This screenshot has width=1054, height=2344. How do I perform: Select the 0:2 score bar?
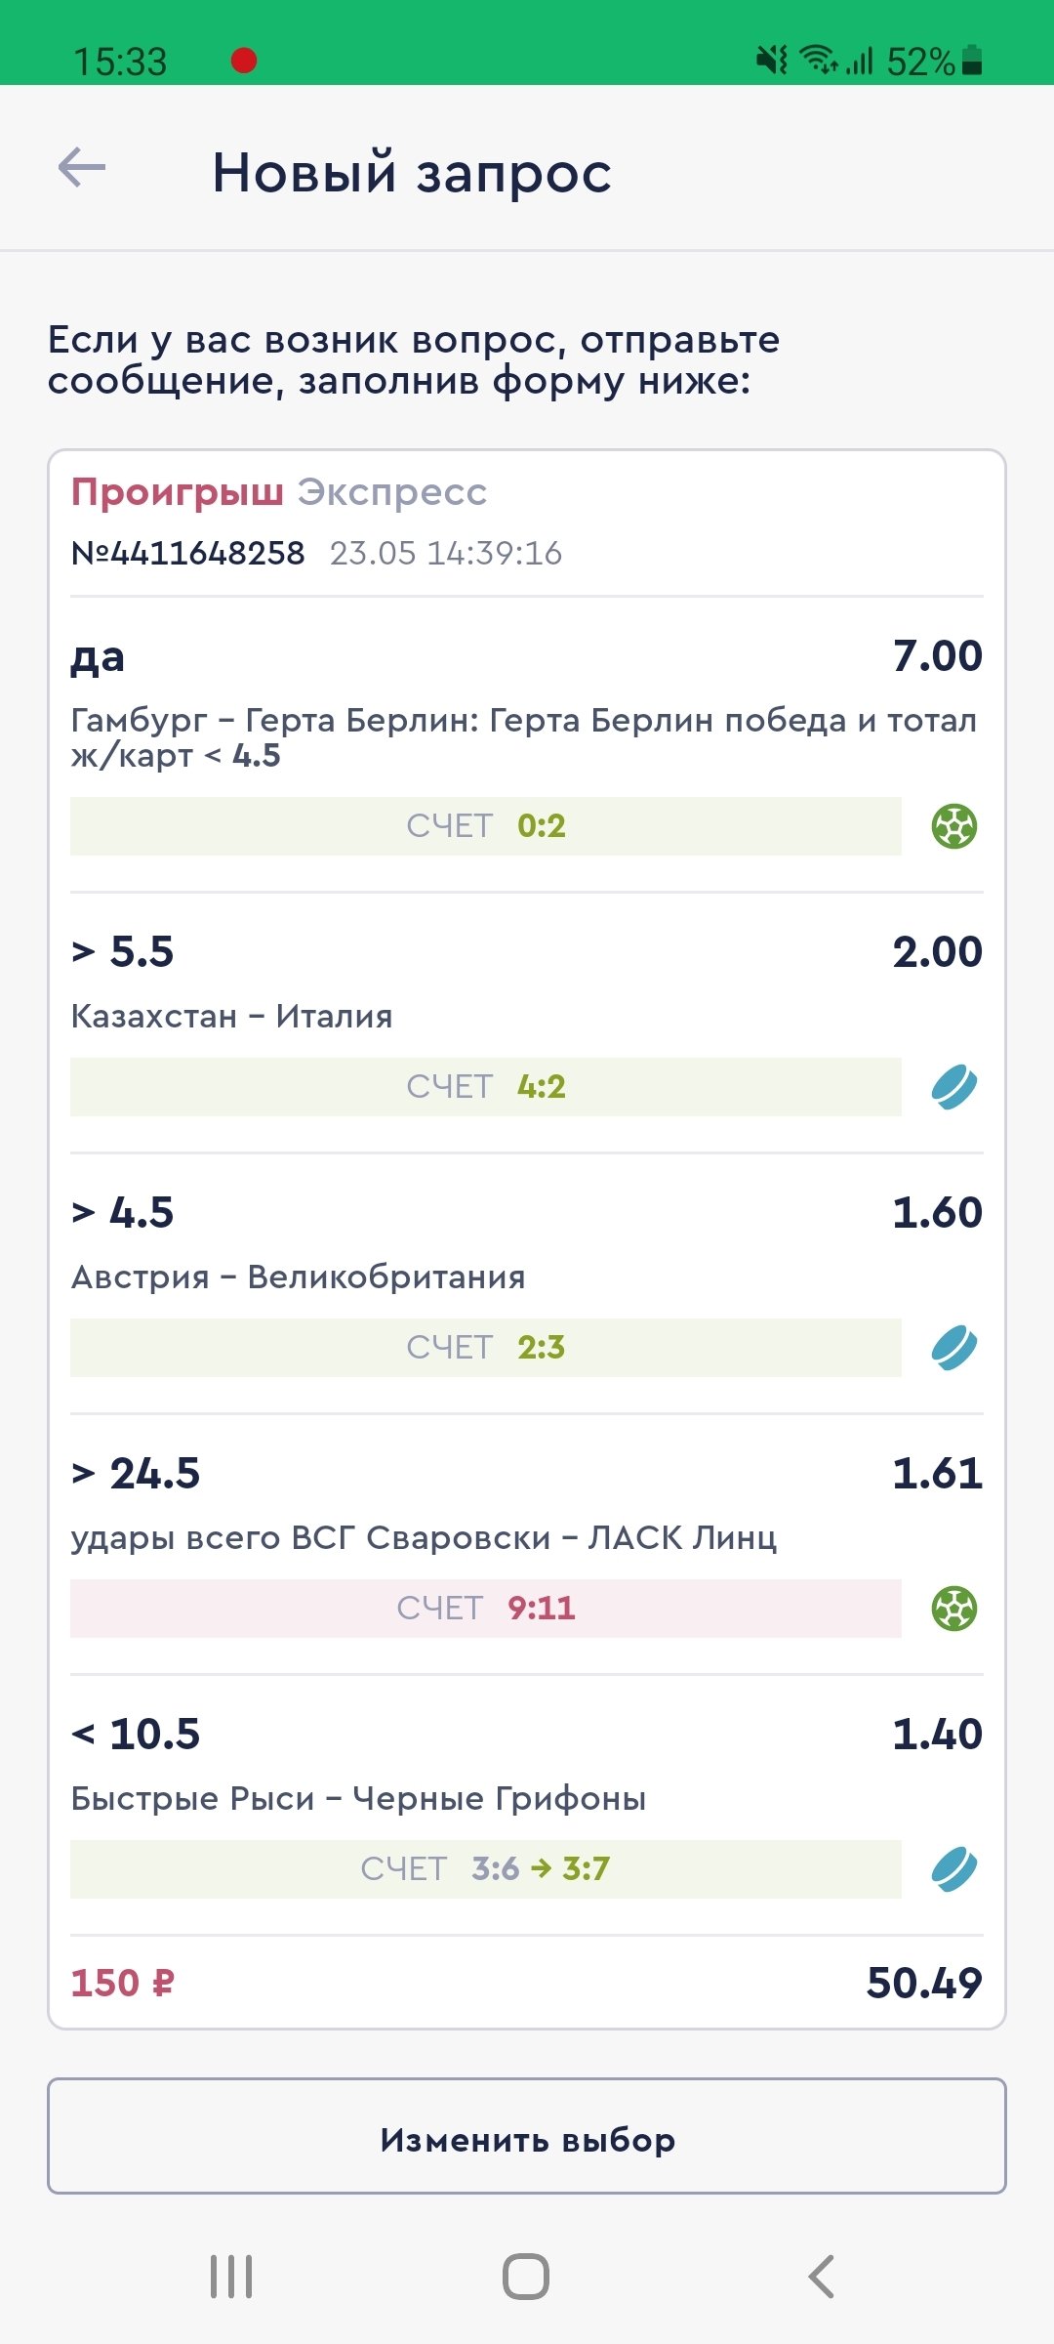click(486, 826)
